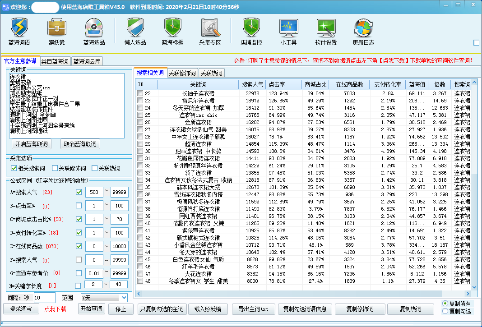Screen dimensions: 482x327
Task: Tick the empty checkbox below the window controls
Action: (476, 43)
